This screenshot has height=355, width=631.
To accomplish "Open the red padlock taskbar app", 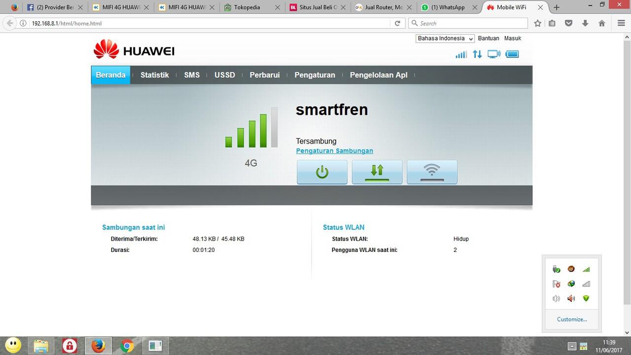I will 70,346.
